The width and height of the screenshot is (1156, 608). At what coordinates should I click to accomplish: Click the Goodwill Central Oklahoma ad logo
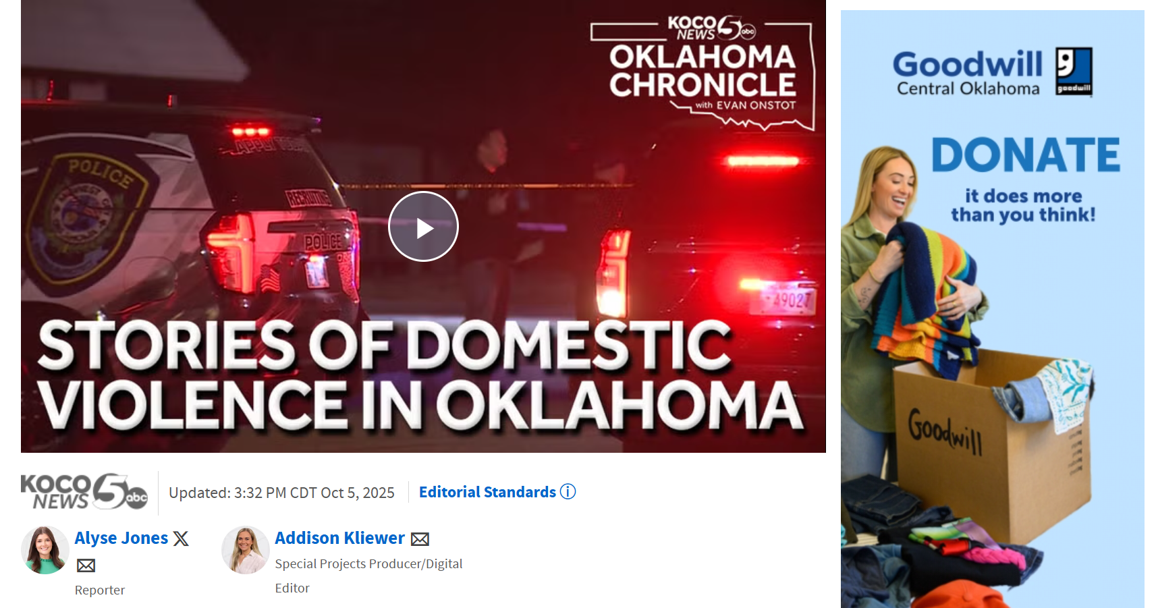992,73
